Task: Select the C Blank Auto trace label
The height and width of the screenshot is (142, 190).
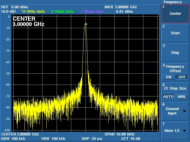Action: pyautogui.click(x=92, y=12)
